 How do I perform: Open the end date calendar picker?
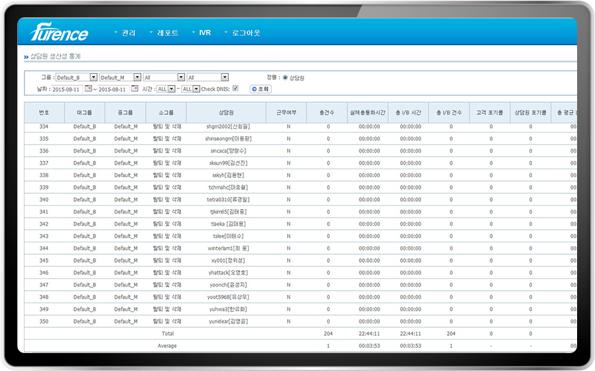135,89
